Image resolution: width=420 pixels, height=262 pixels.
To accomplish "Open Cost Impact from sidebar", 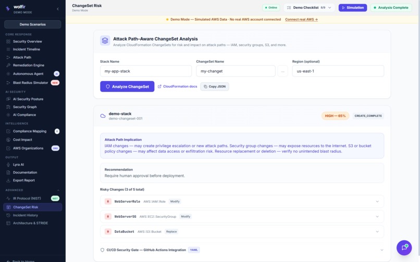I will click(22, 139).
